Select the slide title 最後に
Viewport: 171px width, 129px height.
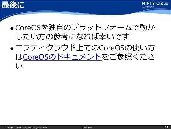[13, 5]
